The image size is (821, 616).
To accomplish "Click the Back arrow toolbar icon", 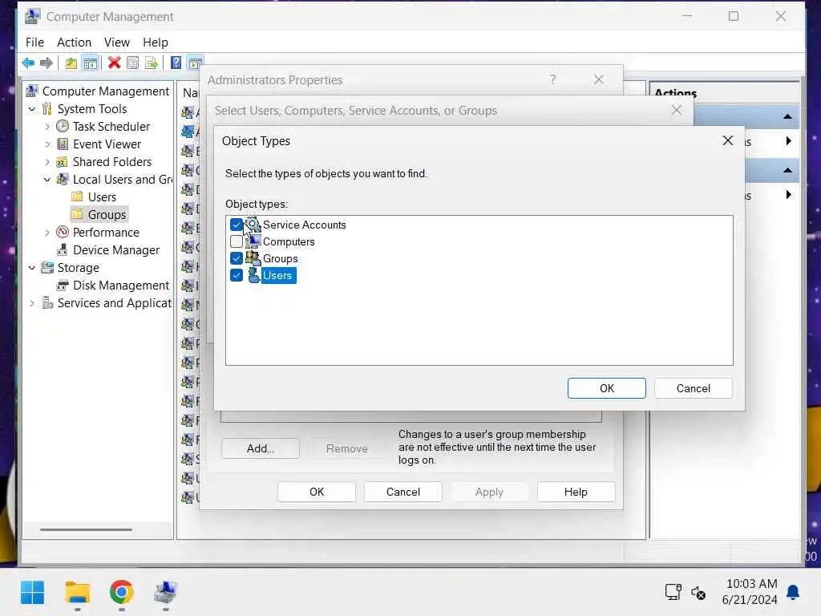I will [28, 63].
